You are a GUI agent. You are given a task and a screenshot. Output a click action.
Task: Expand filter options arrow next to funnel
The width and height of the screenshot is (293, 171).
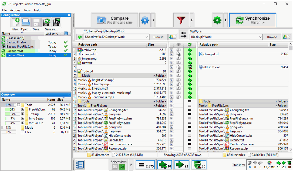(192, 20)
